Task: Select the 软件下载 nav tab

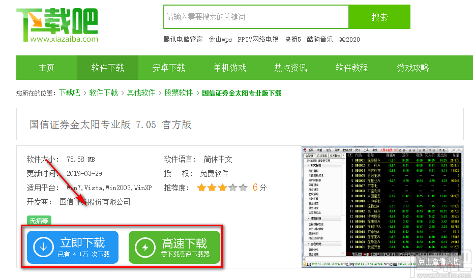Action: coord(108,68)
